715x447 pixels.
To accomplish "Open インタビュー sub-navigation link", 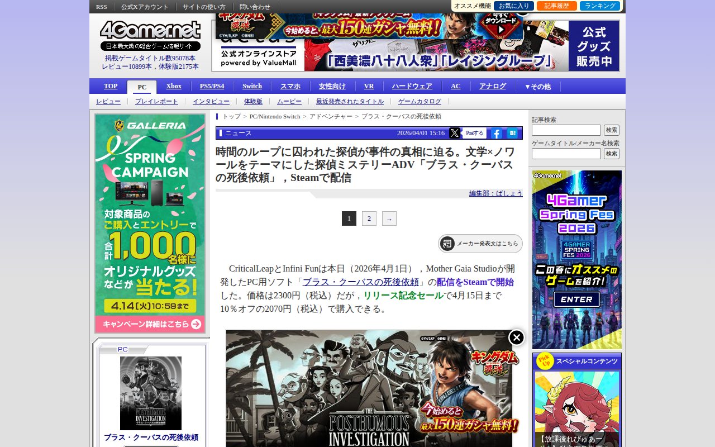I will coord(211,101).
